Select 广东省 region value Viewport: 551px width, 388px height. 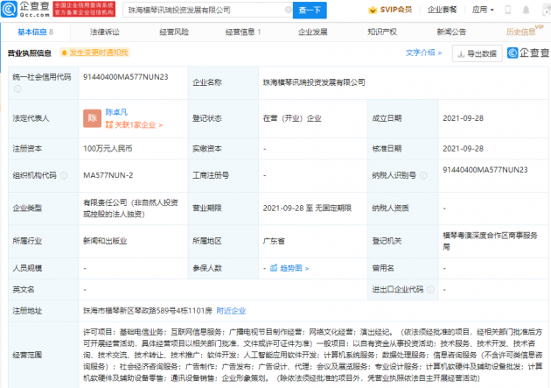tap(274, 241)
